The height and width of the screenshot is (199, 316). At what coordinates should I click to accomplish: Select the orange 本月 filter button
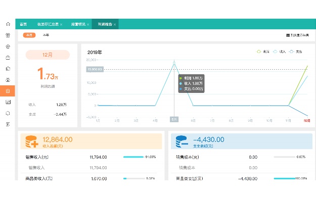[x=29, y=35]
